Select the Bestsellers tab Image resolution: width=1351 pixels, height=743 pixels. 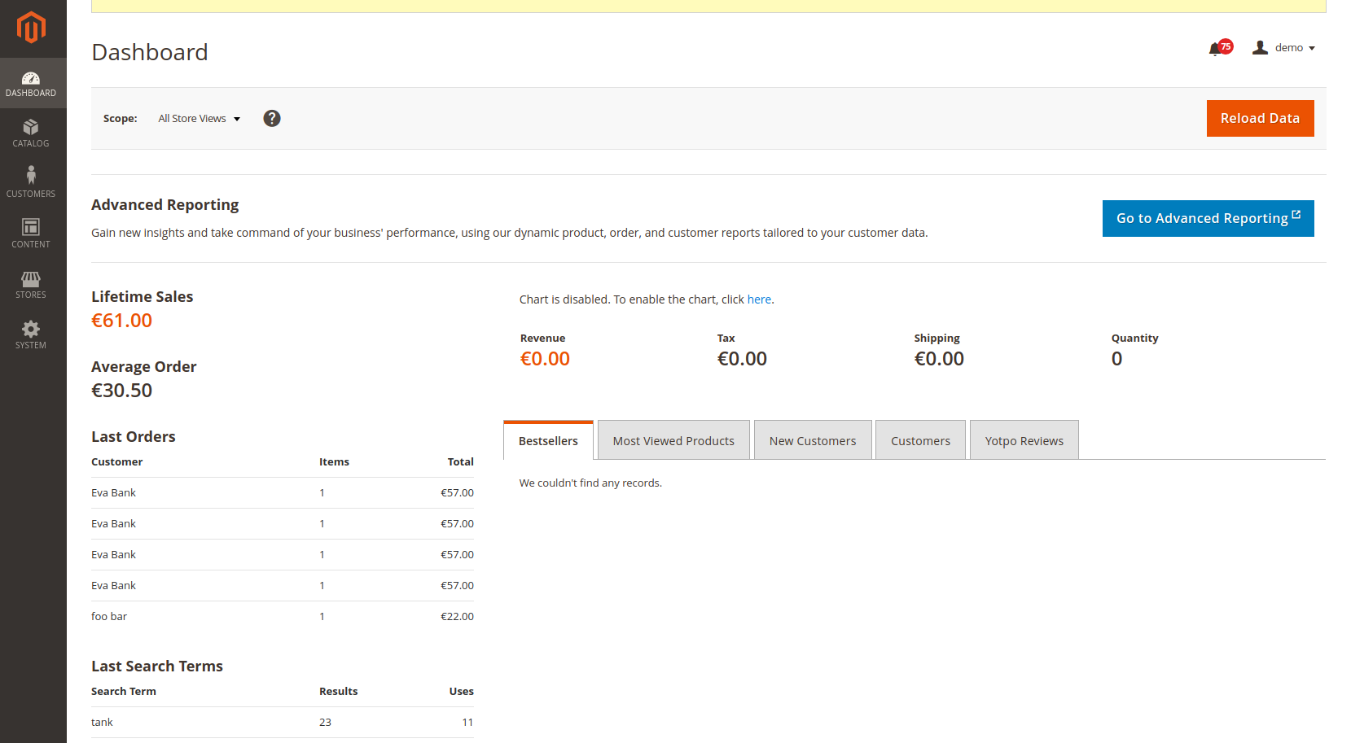click(x=548, y=441)
